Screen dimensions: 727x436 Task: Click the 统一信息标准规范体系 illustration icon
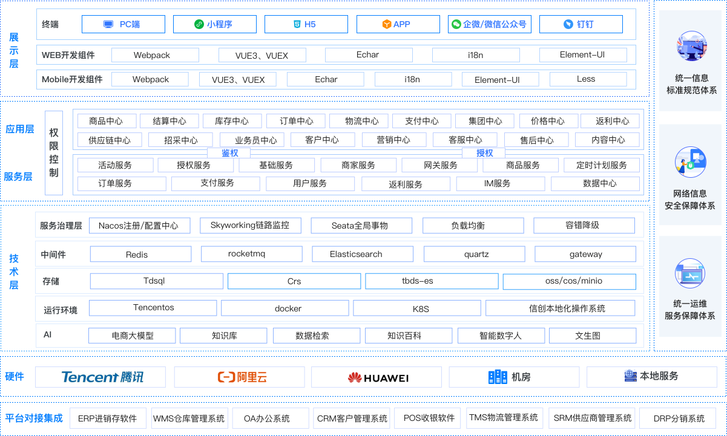click(x=691, y=47)
